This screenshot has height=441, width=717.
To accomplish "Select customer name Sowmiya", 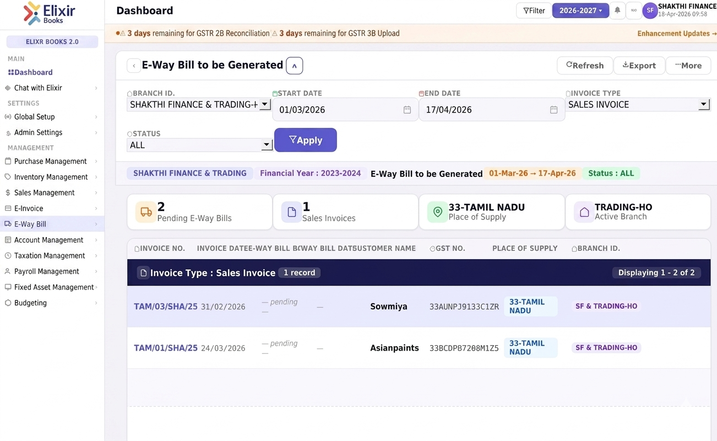I will pos(389,306).
